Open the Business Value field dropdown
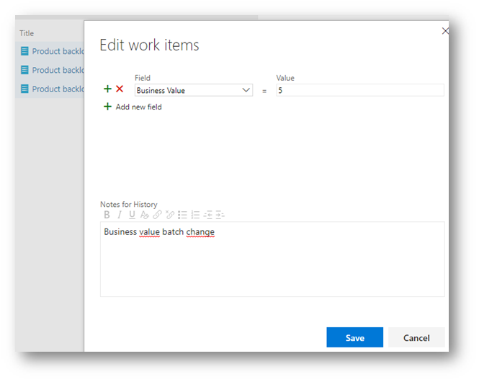The image size is (479, 382). click(x=246, y=90)
